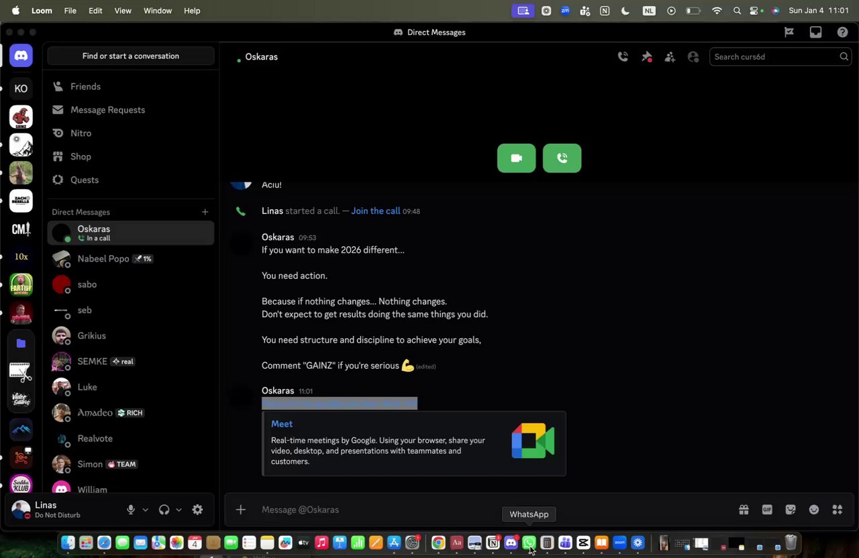Send a gift via gift icon

[x=744, y=510]
